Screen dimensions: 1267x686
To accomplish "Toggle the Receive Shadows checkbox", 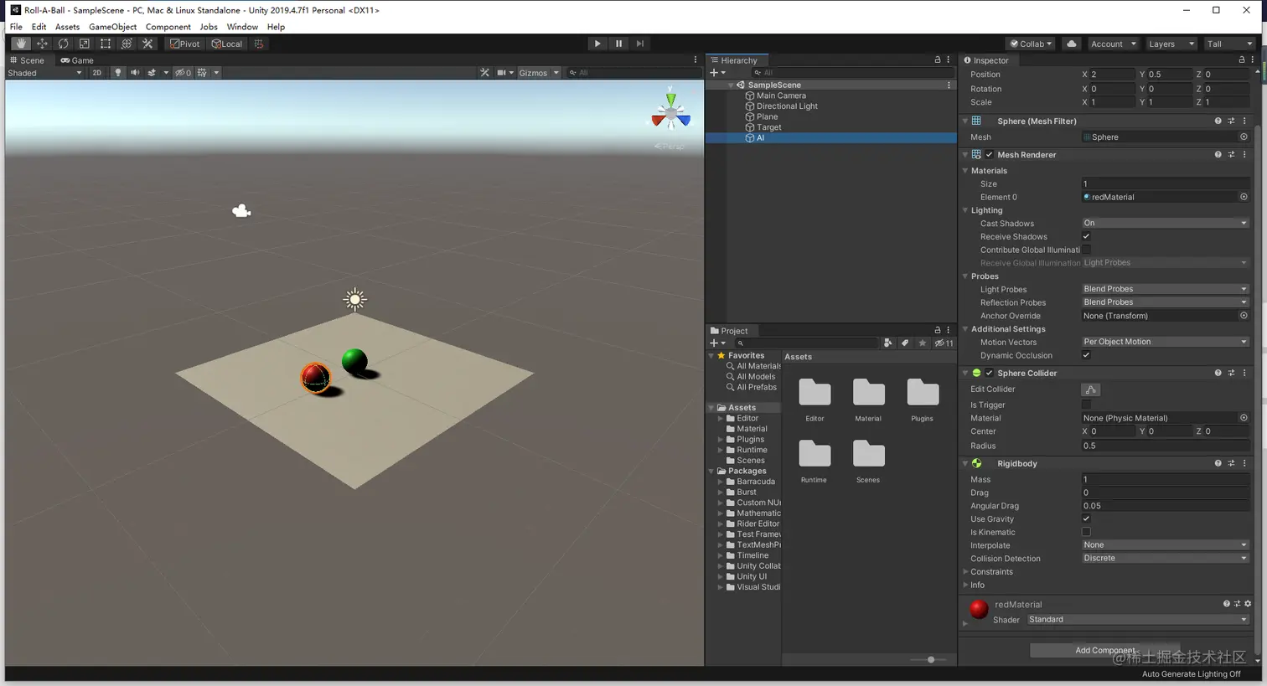I will click(1086, 236).
